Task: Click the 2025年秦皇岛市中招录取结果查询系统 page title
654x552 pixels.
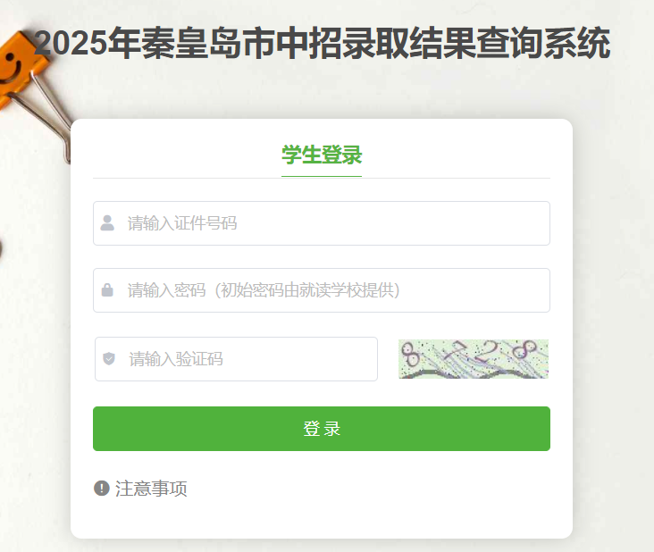Action: click(x=322, y=43)
